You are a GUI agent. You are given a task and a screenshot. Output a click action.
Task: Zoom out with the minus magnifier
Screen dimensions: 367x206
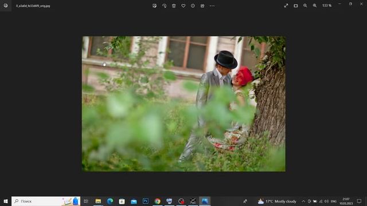click(305, 6)
